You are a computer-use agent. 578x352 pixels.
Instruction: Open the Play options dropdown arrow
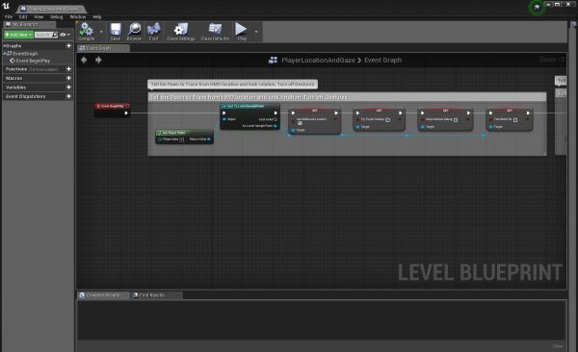[256, 32]
